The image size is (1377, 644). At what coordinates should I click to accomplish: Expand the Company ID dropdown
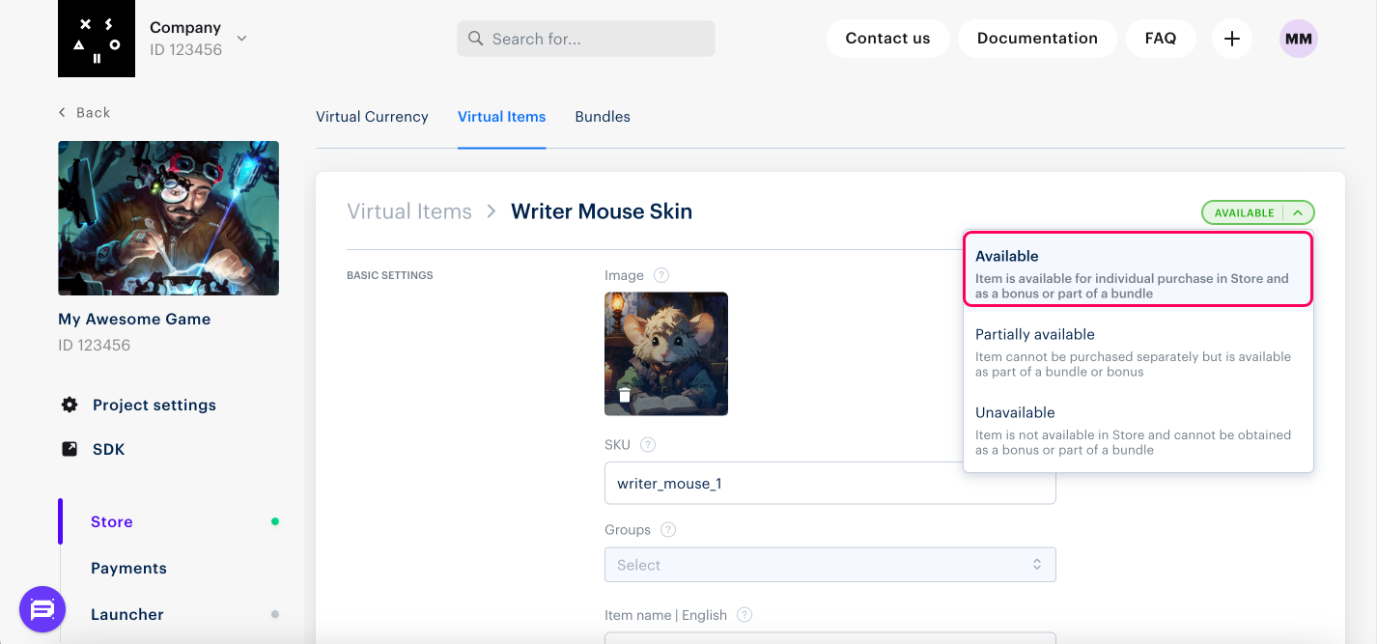tap(239, 39)
